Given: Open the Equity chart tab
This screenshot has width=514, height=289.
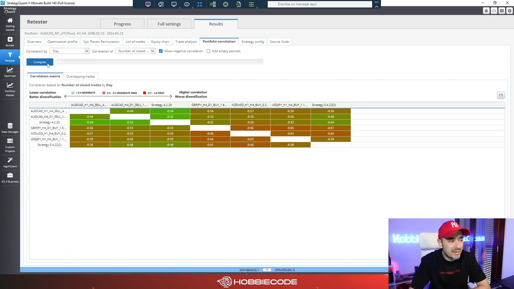Looking at the screenshot, I should click(x=160, y=42).
